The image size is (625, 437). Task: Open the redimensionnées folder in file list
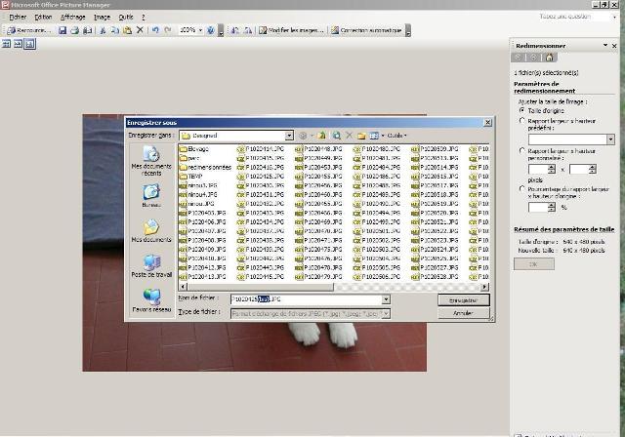coord(208,167)
